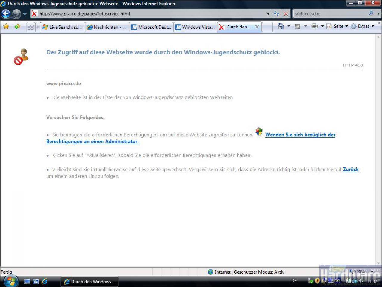
Task: Click the DE language indicator
Action: pos(294,280)
